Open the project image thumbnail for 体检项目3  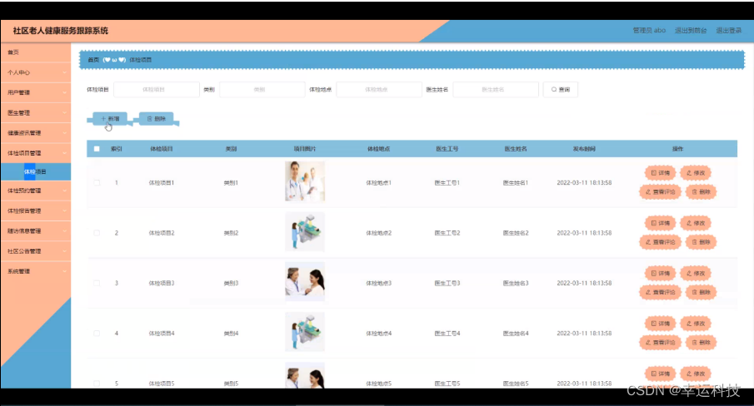(305, 282)
